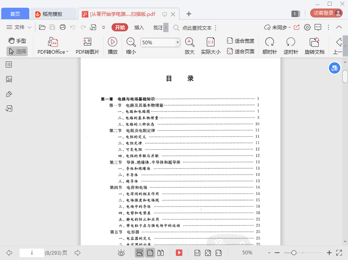Expand the quick access toolbar dropdown
This screenshot has width=348, height=260.
pos(103,28)
